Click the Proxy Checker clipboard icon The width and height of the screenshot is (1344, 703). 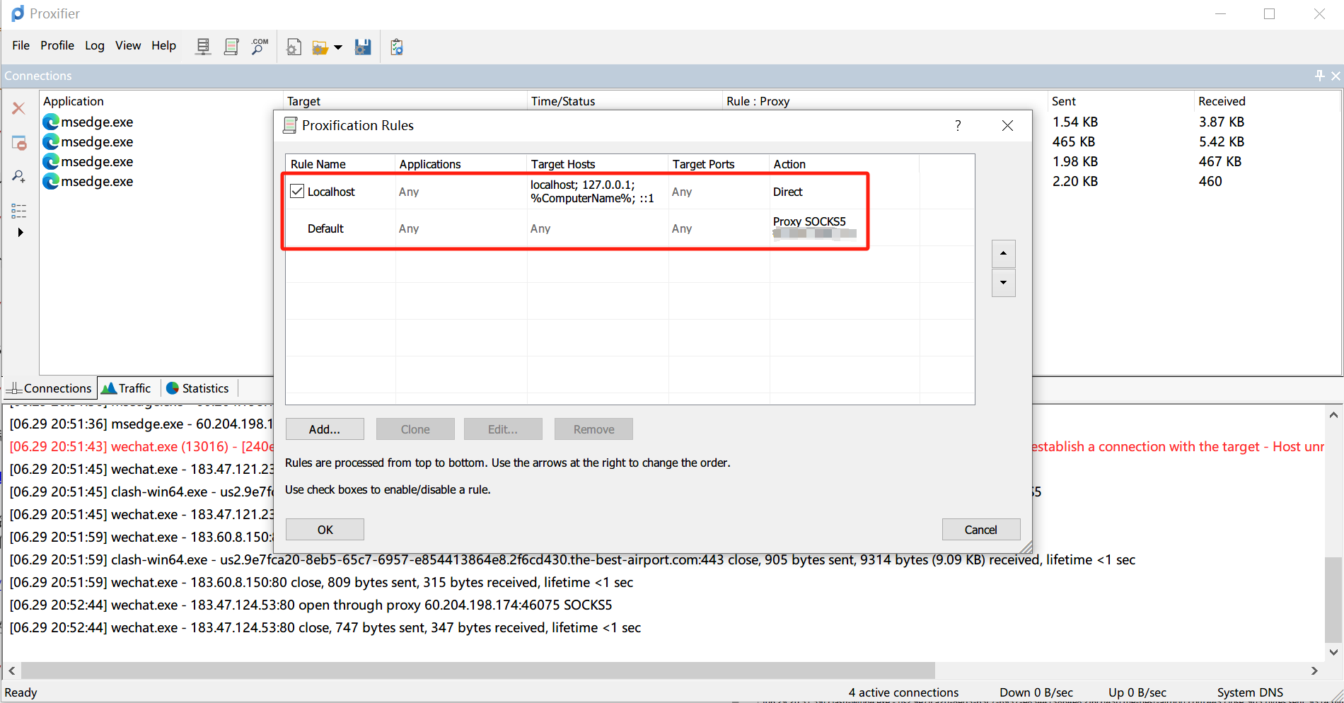(397, 47)
